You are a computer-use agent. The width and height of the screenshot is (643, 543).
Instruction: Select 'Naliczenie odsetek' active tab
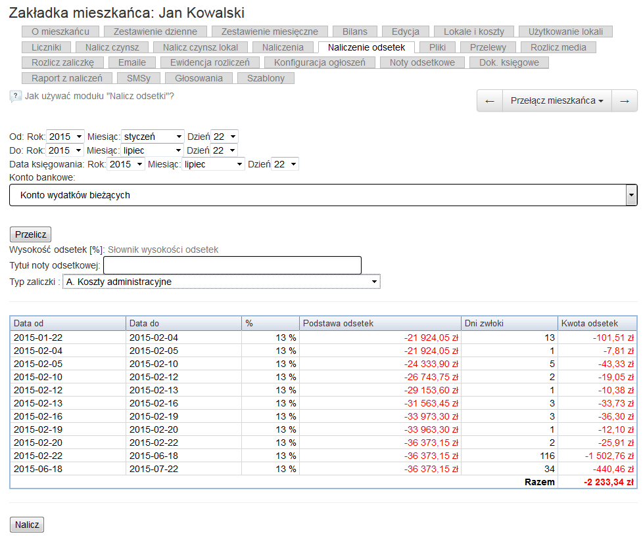[367, 47]
